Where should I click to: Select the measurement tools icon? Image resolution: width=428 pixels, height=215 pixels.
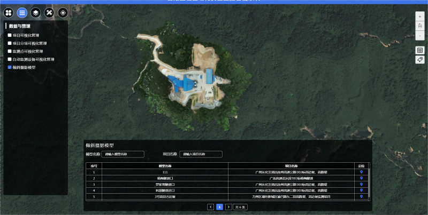tap(49, 12)
